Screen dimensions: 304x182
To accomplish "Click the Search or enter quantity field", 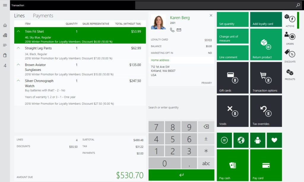I will [x=181, y=108].
